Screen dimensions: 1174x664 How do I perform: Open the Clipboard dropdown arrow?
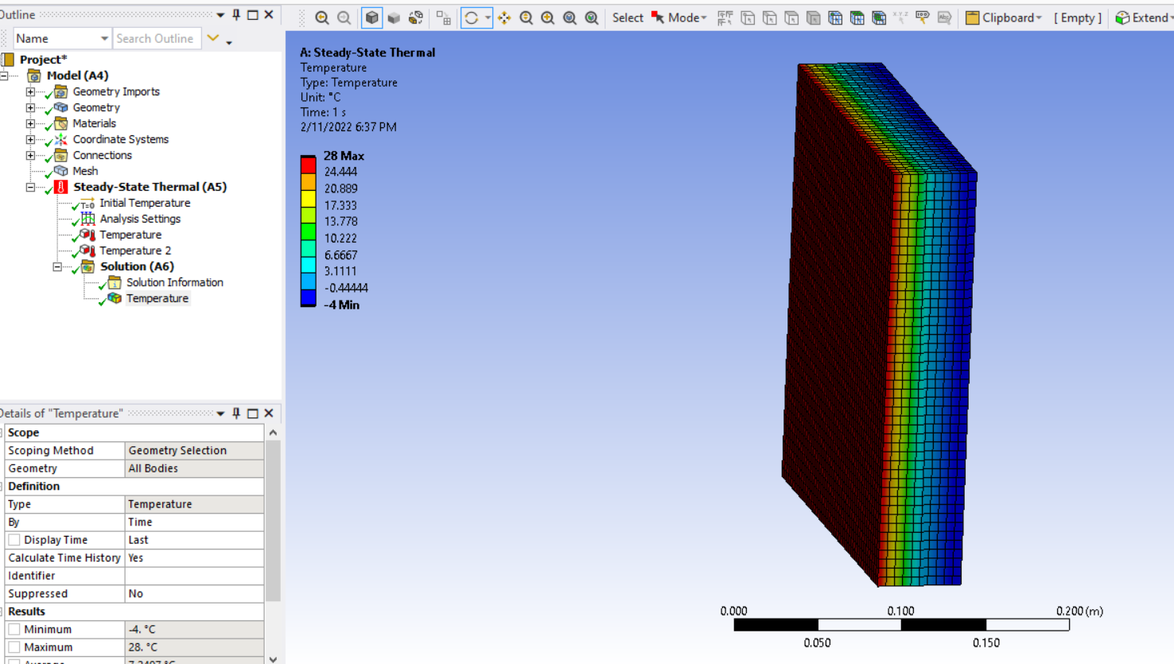pyautogui.click(x=1039, y=17)
